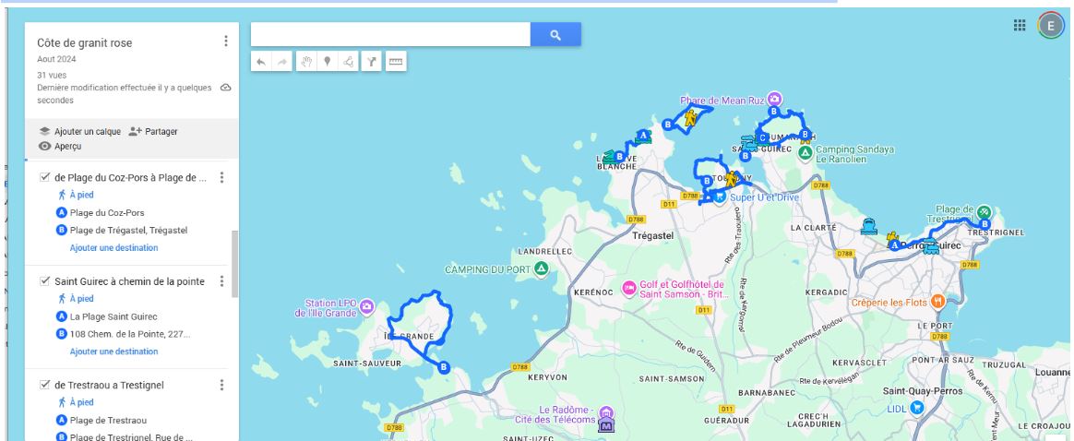
Task: Select the Plage de Trestraou waypoint
Action: 108,421
